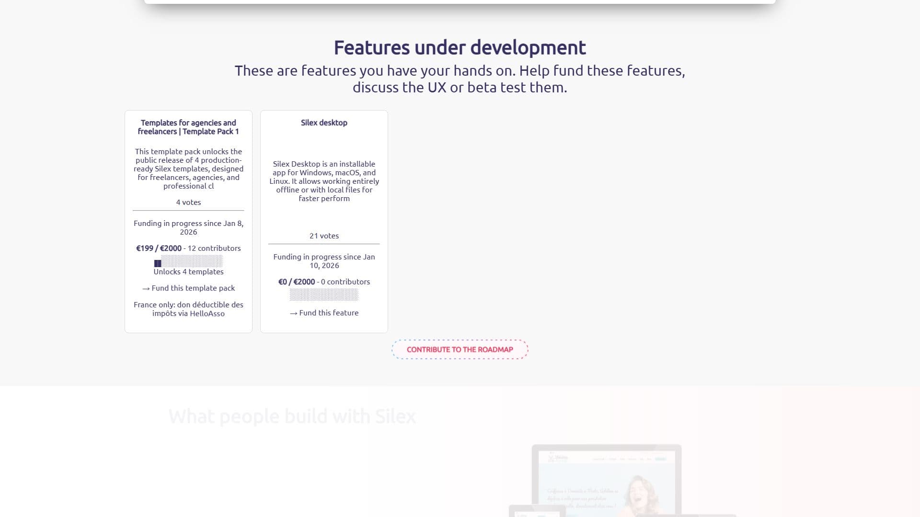Open 'Fund this feature' link
This screenshot has height=517, width=920.
tap(324, 313)
